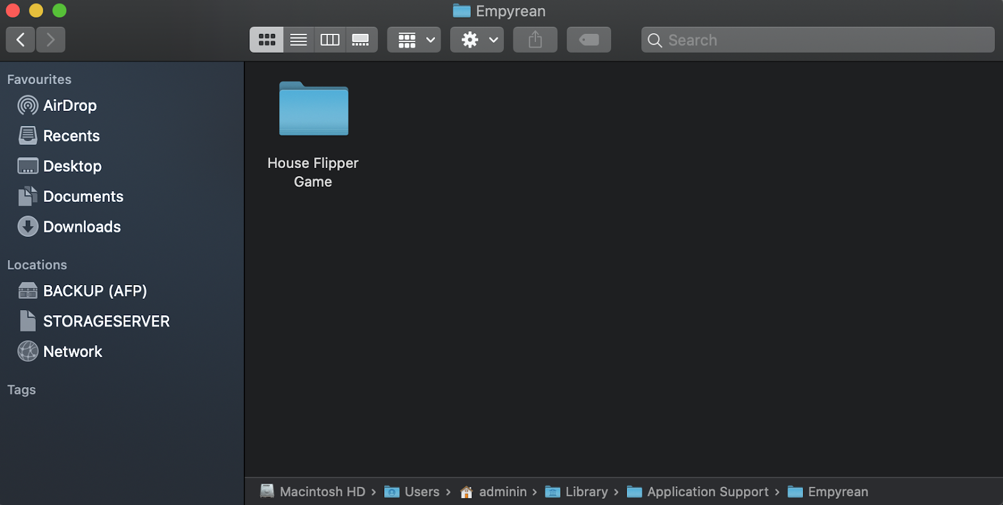1003x505 pixels.
Task: Switch to gallery view
Action: [361, 40]
